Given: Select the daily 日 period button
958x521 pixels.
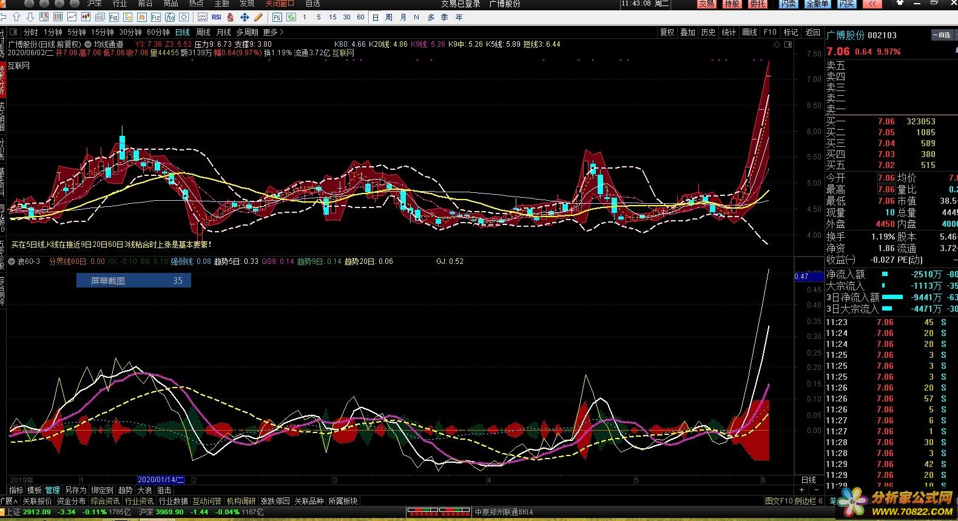Looking at the screenshot, I should tap(376, 17).
